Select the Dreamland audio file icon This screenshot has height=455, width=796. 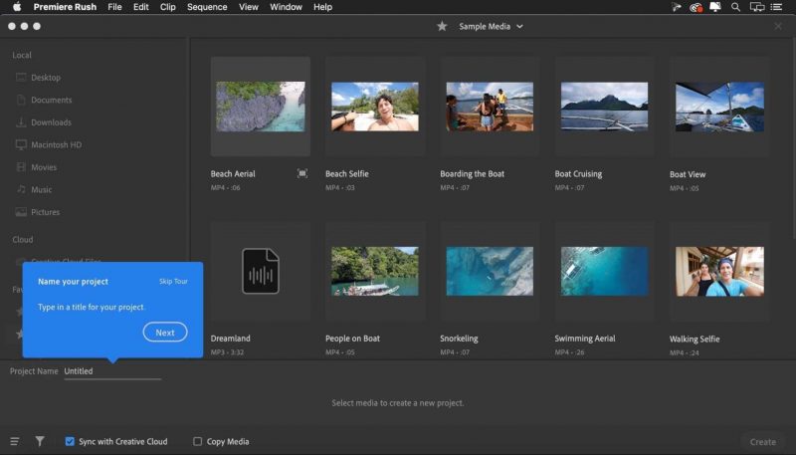pyautogui.click(x=261, y=271)
